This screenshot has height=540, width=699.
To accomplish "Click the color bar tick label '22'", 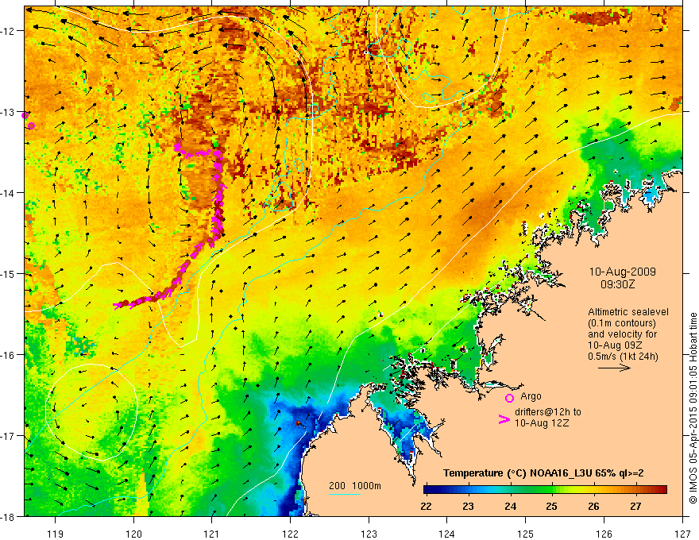I will click(426, 506).
